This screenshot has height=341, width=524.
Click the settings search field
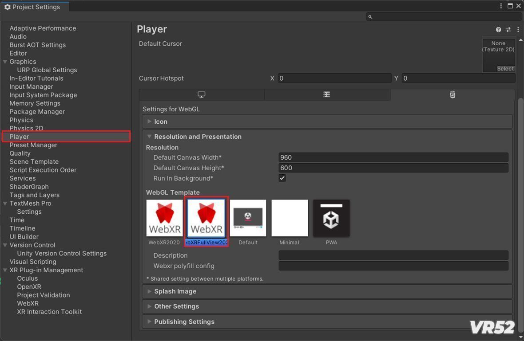coord(444,17)
